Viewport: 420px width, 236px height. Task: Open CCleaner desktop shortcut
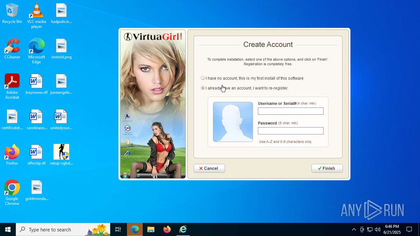pos(12,49)
